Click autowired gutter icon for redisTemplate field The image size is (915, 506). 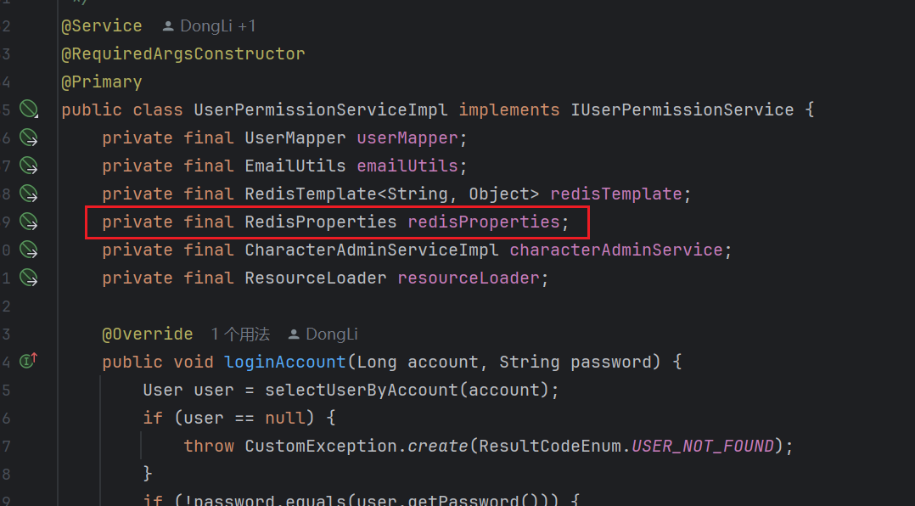tap(29, 194)
